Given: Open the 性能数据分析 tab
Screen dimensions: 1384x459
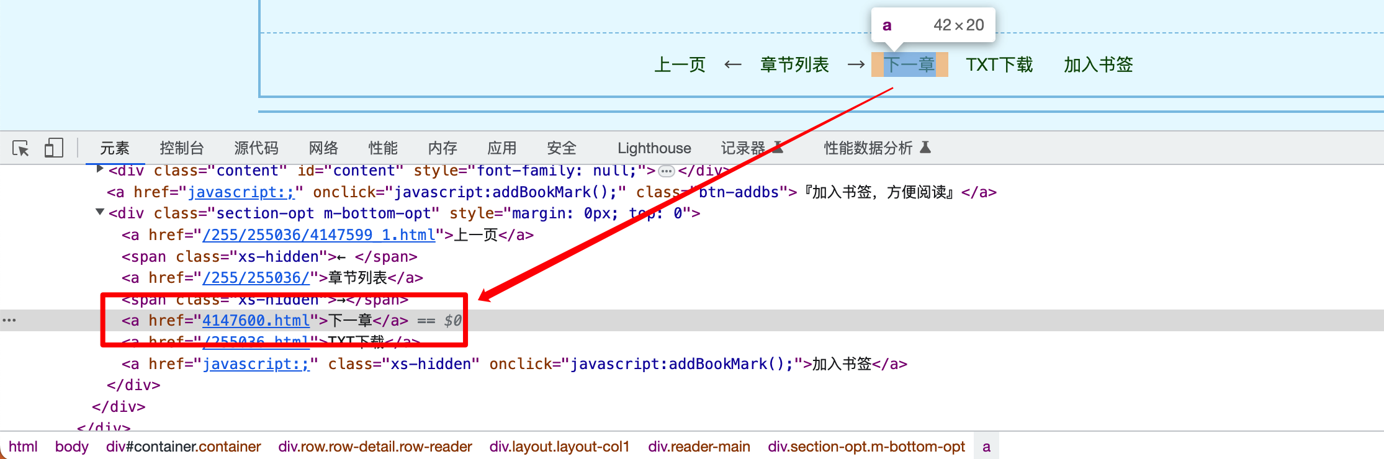Looking at the screenshot, I should [x=877, y=148].
